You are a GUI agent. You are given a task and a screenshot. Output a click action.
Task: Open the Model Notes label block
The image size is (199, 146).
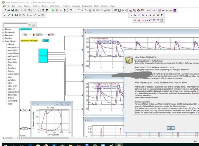[x=26, y=29]
